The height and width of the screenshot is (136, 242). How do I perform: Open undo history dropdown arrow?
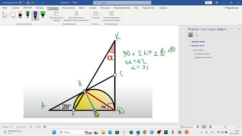point(35,3)
